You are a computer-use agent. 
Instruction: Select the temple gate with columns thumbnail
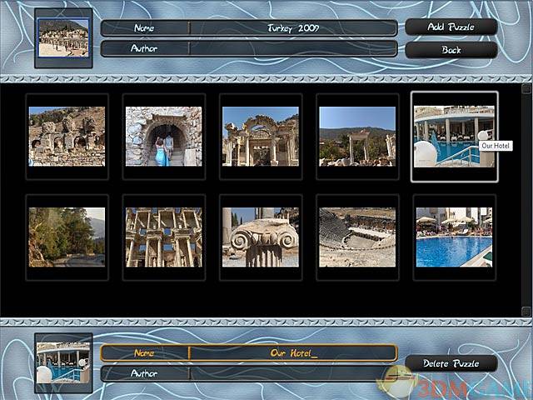pyautogui.click(x=260, y=136)
